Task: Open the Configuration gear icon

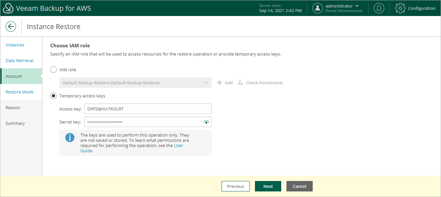Action: 400,8
